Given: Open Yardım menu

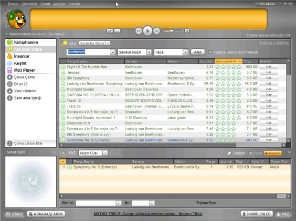Looking at the screenshot, I should pyautogui.click(x=74, y=4).
